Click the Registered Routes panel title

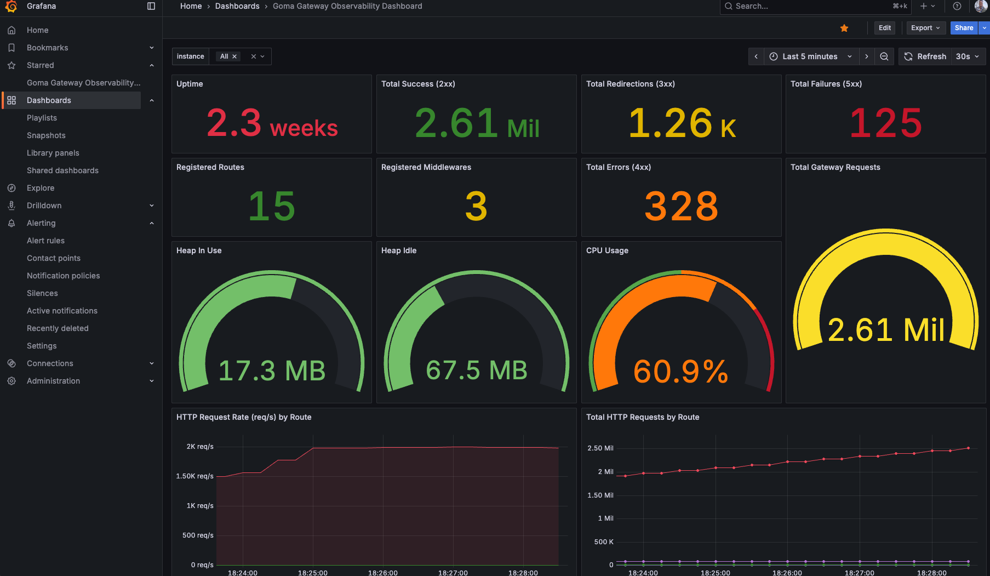click(210, 167)
